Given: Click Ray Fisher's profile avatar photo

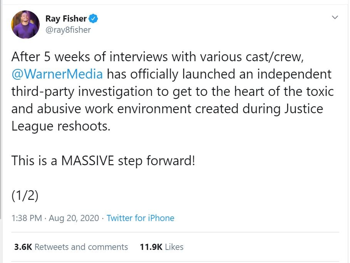Looking at the screenshot, I should pos(25,24).
